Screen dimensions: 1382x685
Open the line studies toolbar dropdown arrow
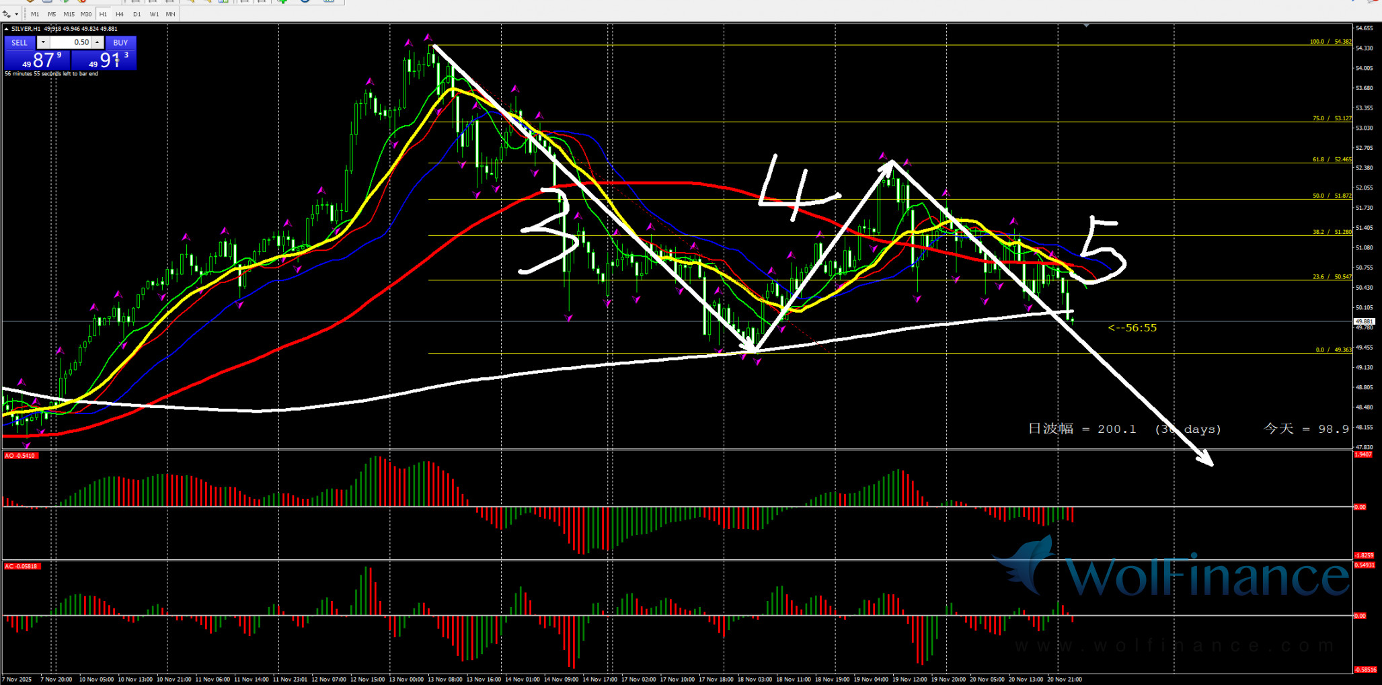click(x=16, y=14)
